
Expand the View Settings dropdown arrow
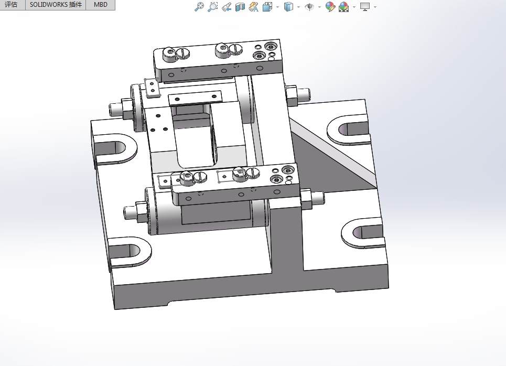pos(375,7)
